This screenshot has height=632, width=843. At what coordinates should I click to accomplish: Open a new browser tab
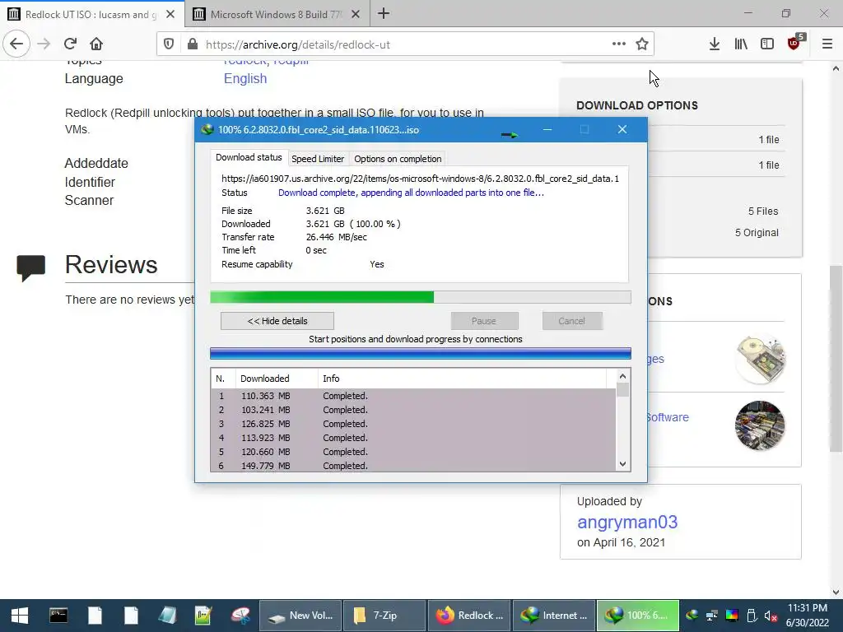(384, 14)
